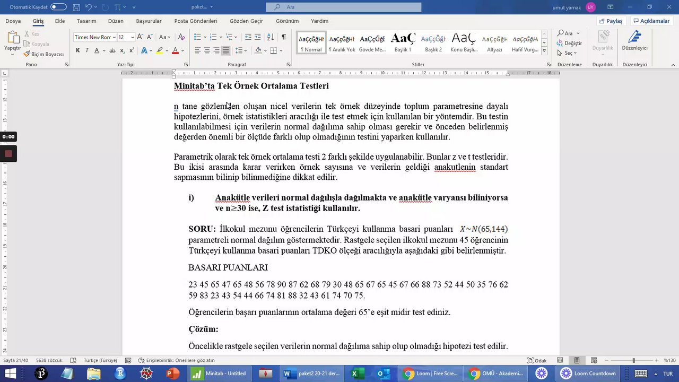The image size is (679, 382).
Task: Clear all formatting
Action: click(x=181, y=37)
